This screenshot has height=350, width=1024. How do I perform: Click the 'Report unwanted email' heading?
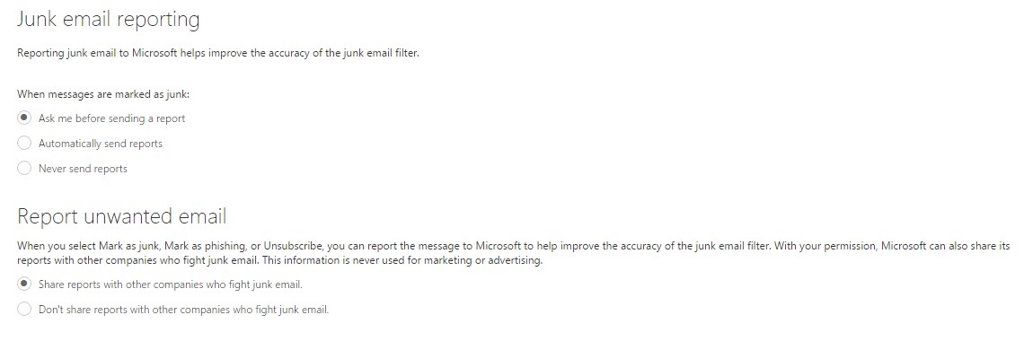click(x=121, y=216)
